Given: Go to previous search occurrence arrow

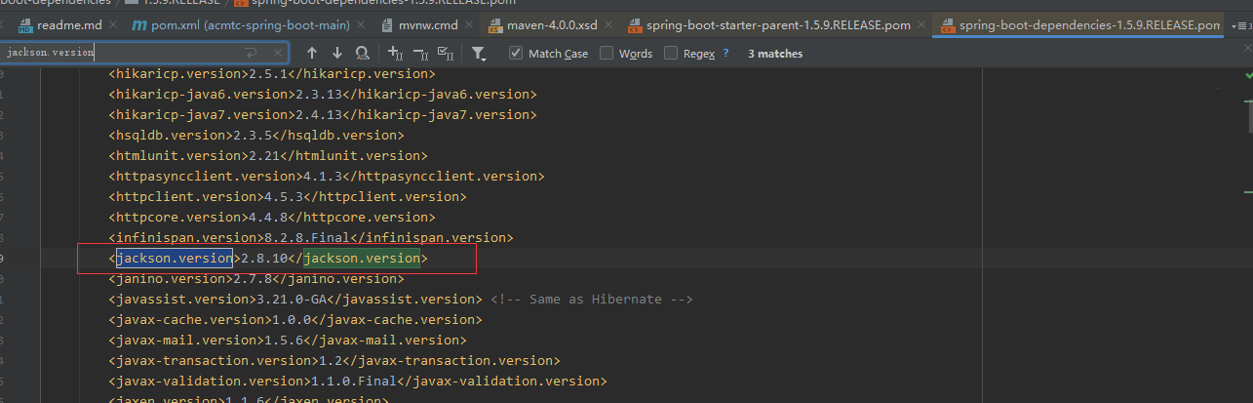Looking at the screenshot, I should coord(312,53).
